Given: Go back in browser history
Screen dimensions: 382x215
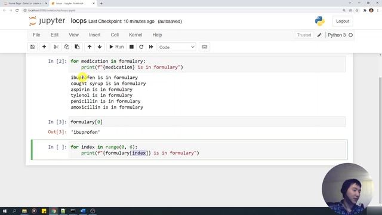Looking at the screenshot, I should pyautogui.click(x=4, y=10).
